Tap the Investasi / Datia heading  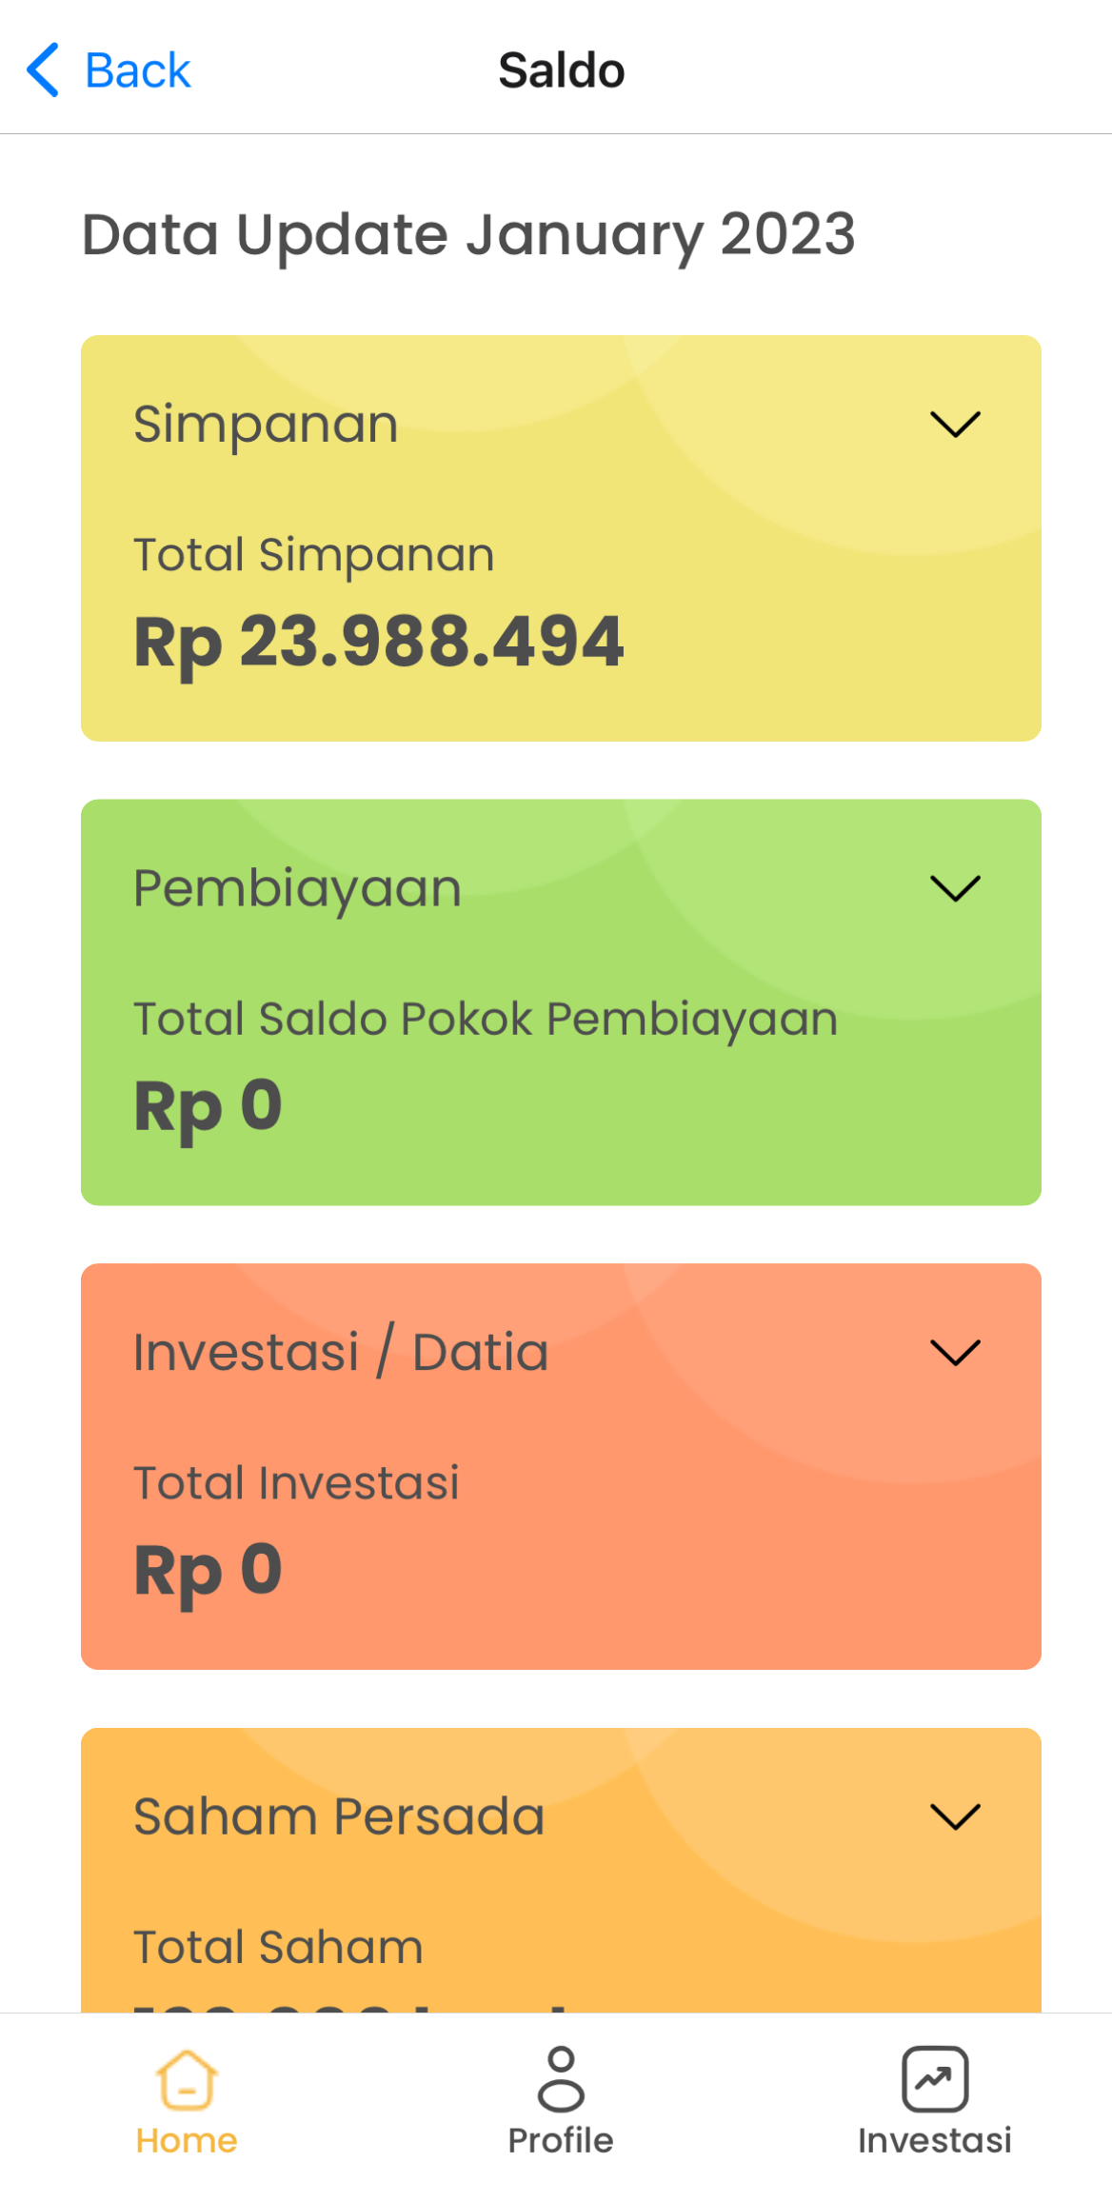[341, 1353]
